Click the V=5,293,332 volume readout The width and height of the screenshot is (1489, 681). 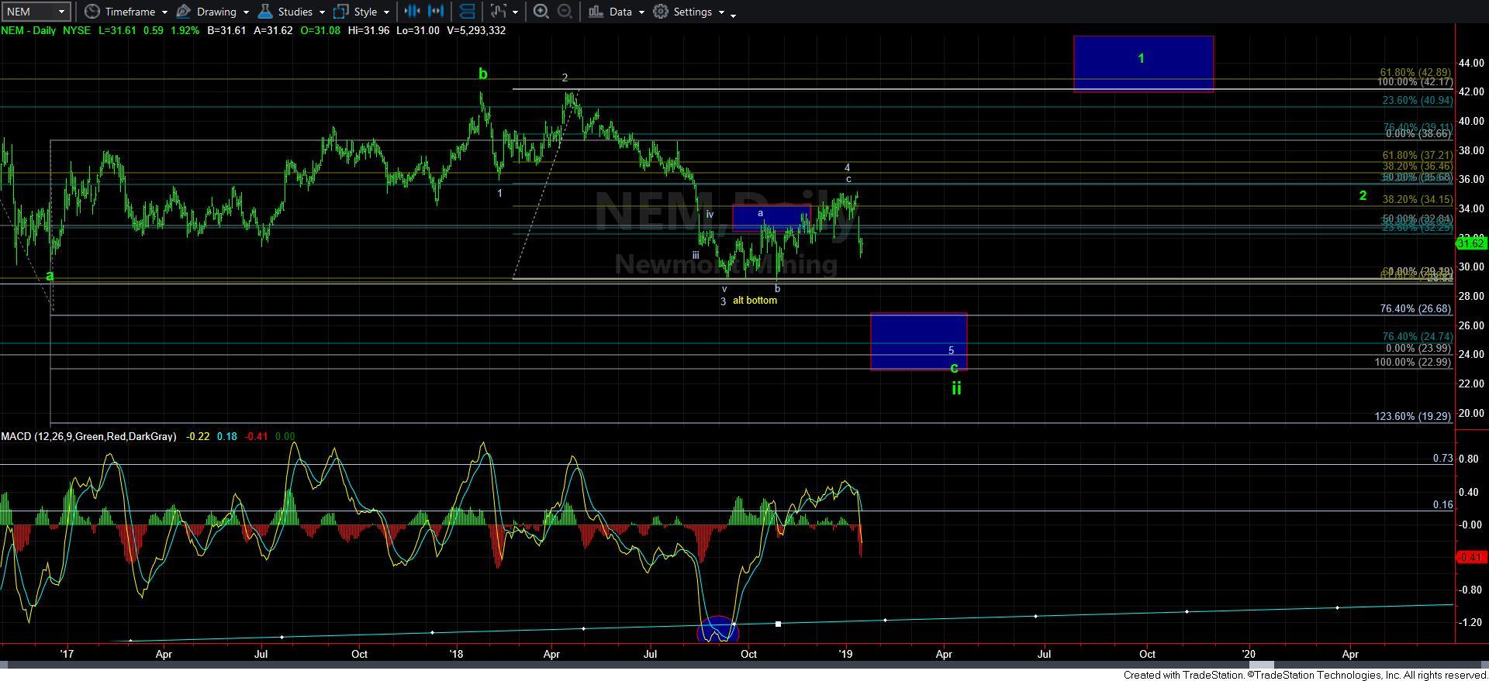(x=476, y=30)
